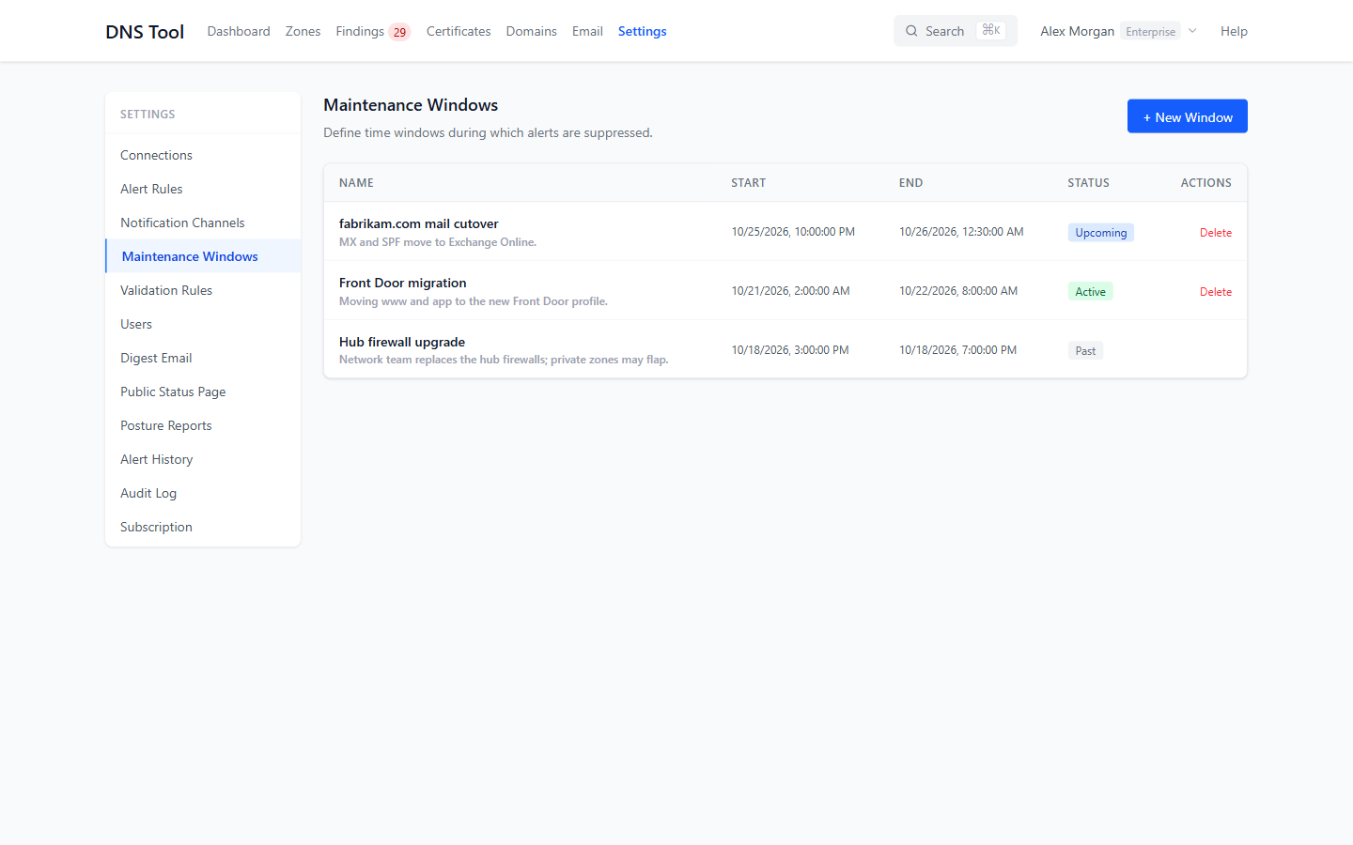
Task: Click the Active status badge
Action: click(1090, 292)
